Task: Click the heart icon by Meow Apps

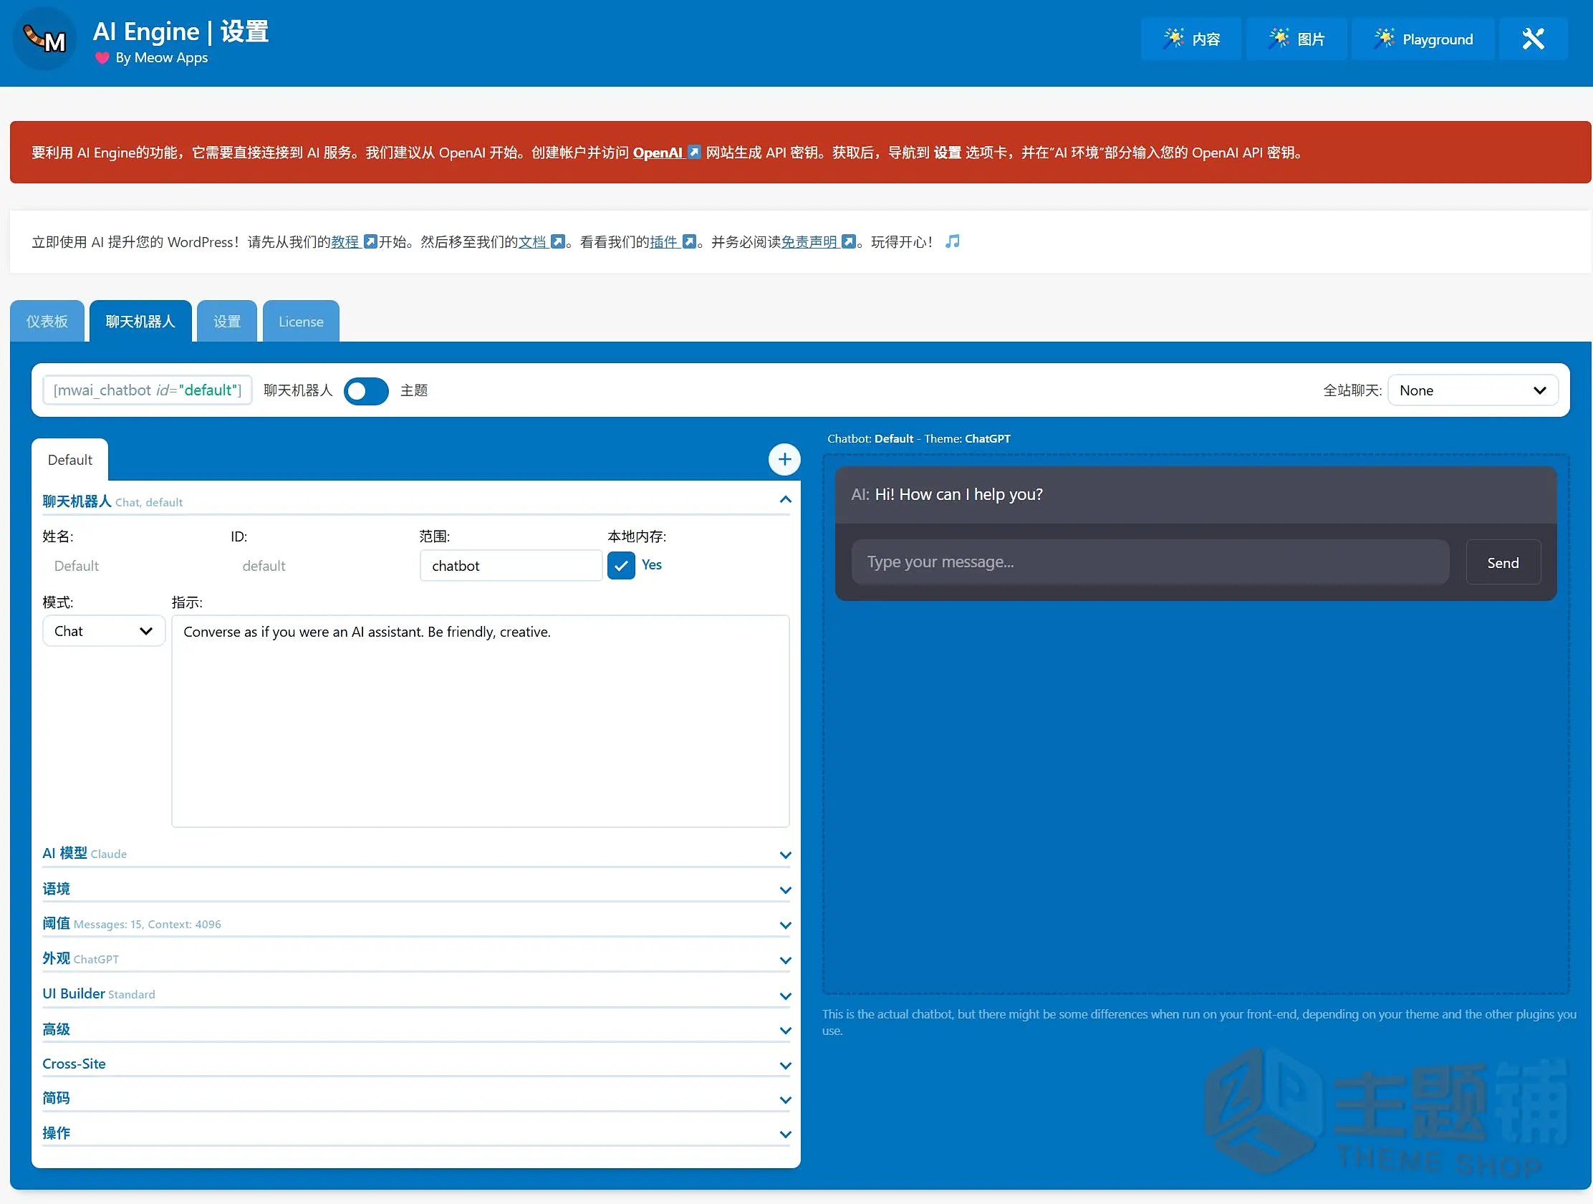Action: (102, 58)
